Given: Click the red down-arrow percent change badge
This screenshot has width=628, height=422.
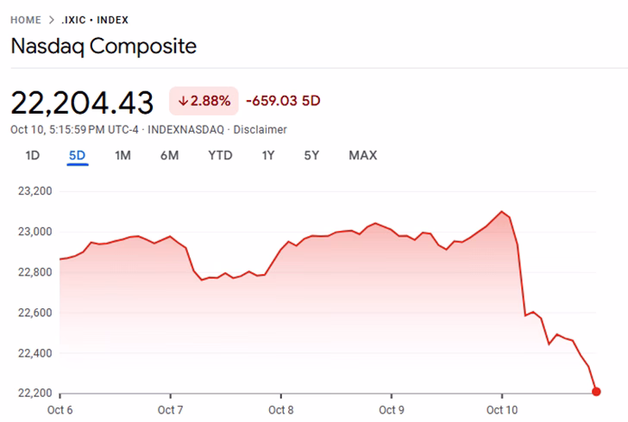Looking at the screenshot, I should click(x=204, y=101).
